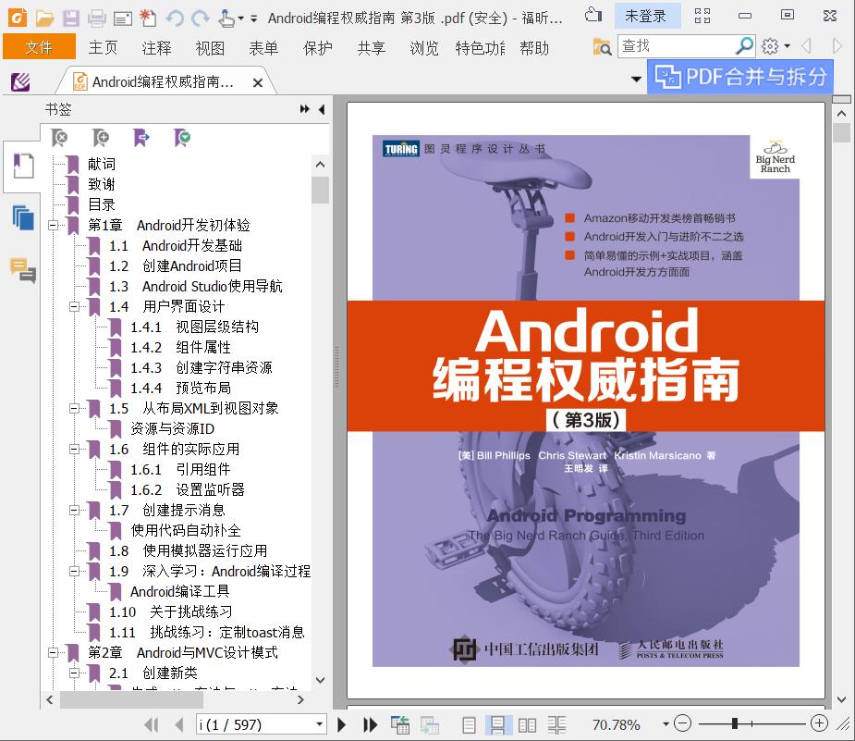This screenshot has width=855, height=741.
Task: Collapse 1.6 组件的实际应用 node
Action: point(74,449)
